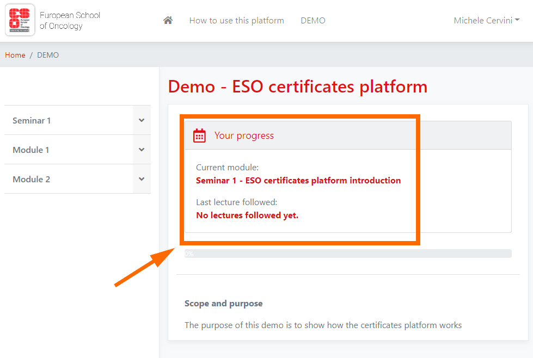Click the 0% course progress bar
Image resolution: width=533 pixels, height=358 pixels.
click(348, 254)
